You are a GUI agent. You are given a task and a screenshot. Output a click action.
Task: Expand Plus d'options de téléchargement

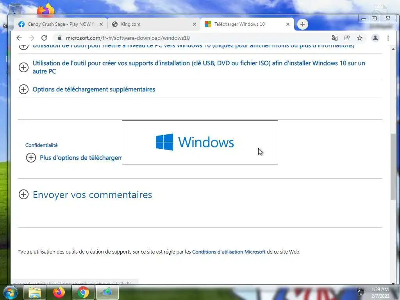point(81,158)
